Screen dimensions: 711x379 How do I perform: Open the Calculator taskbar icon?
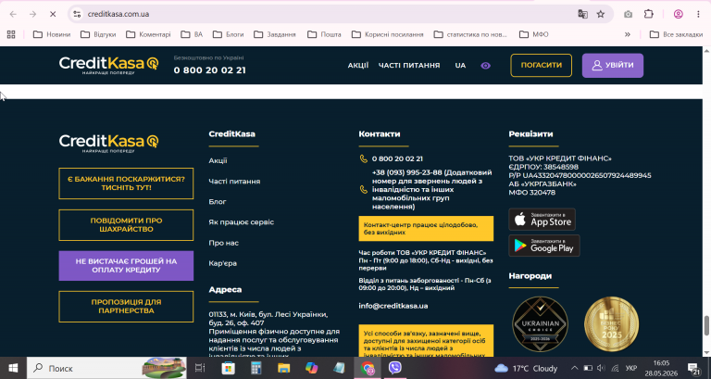point(256,368)
